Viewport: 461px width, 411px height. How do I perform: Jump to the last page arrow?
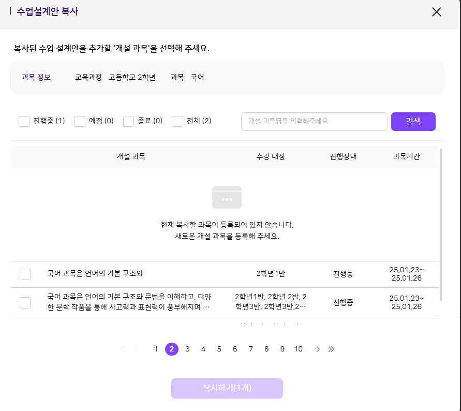click(x=332, y=349)
